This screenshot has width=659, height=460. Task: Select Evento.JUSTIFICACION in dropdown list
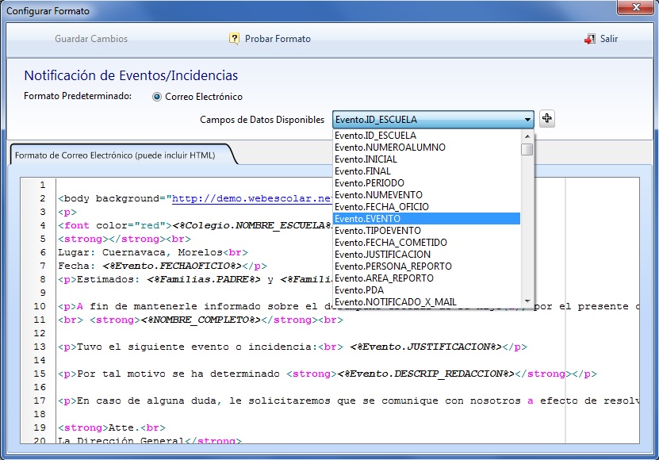click(x=427, y=255)
